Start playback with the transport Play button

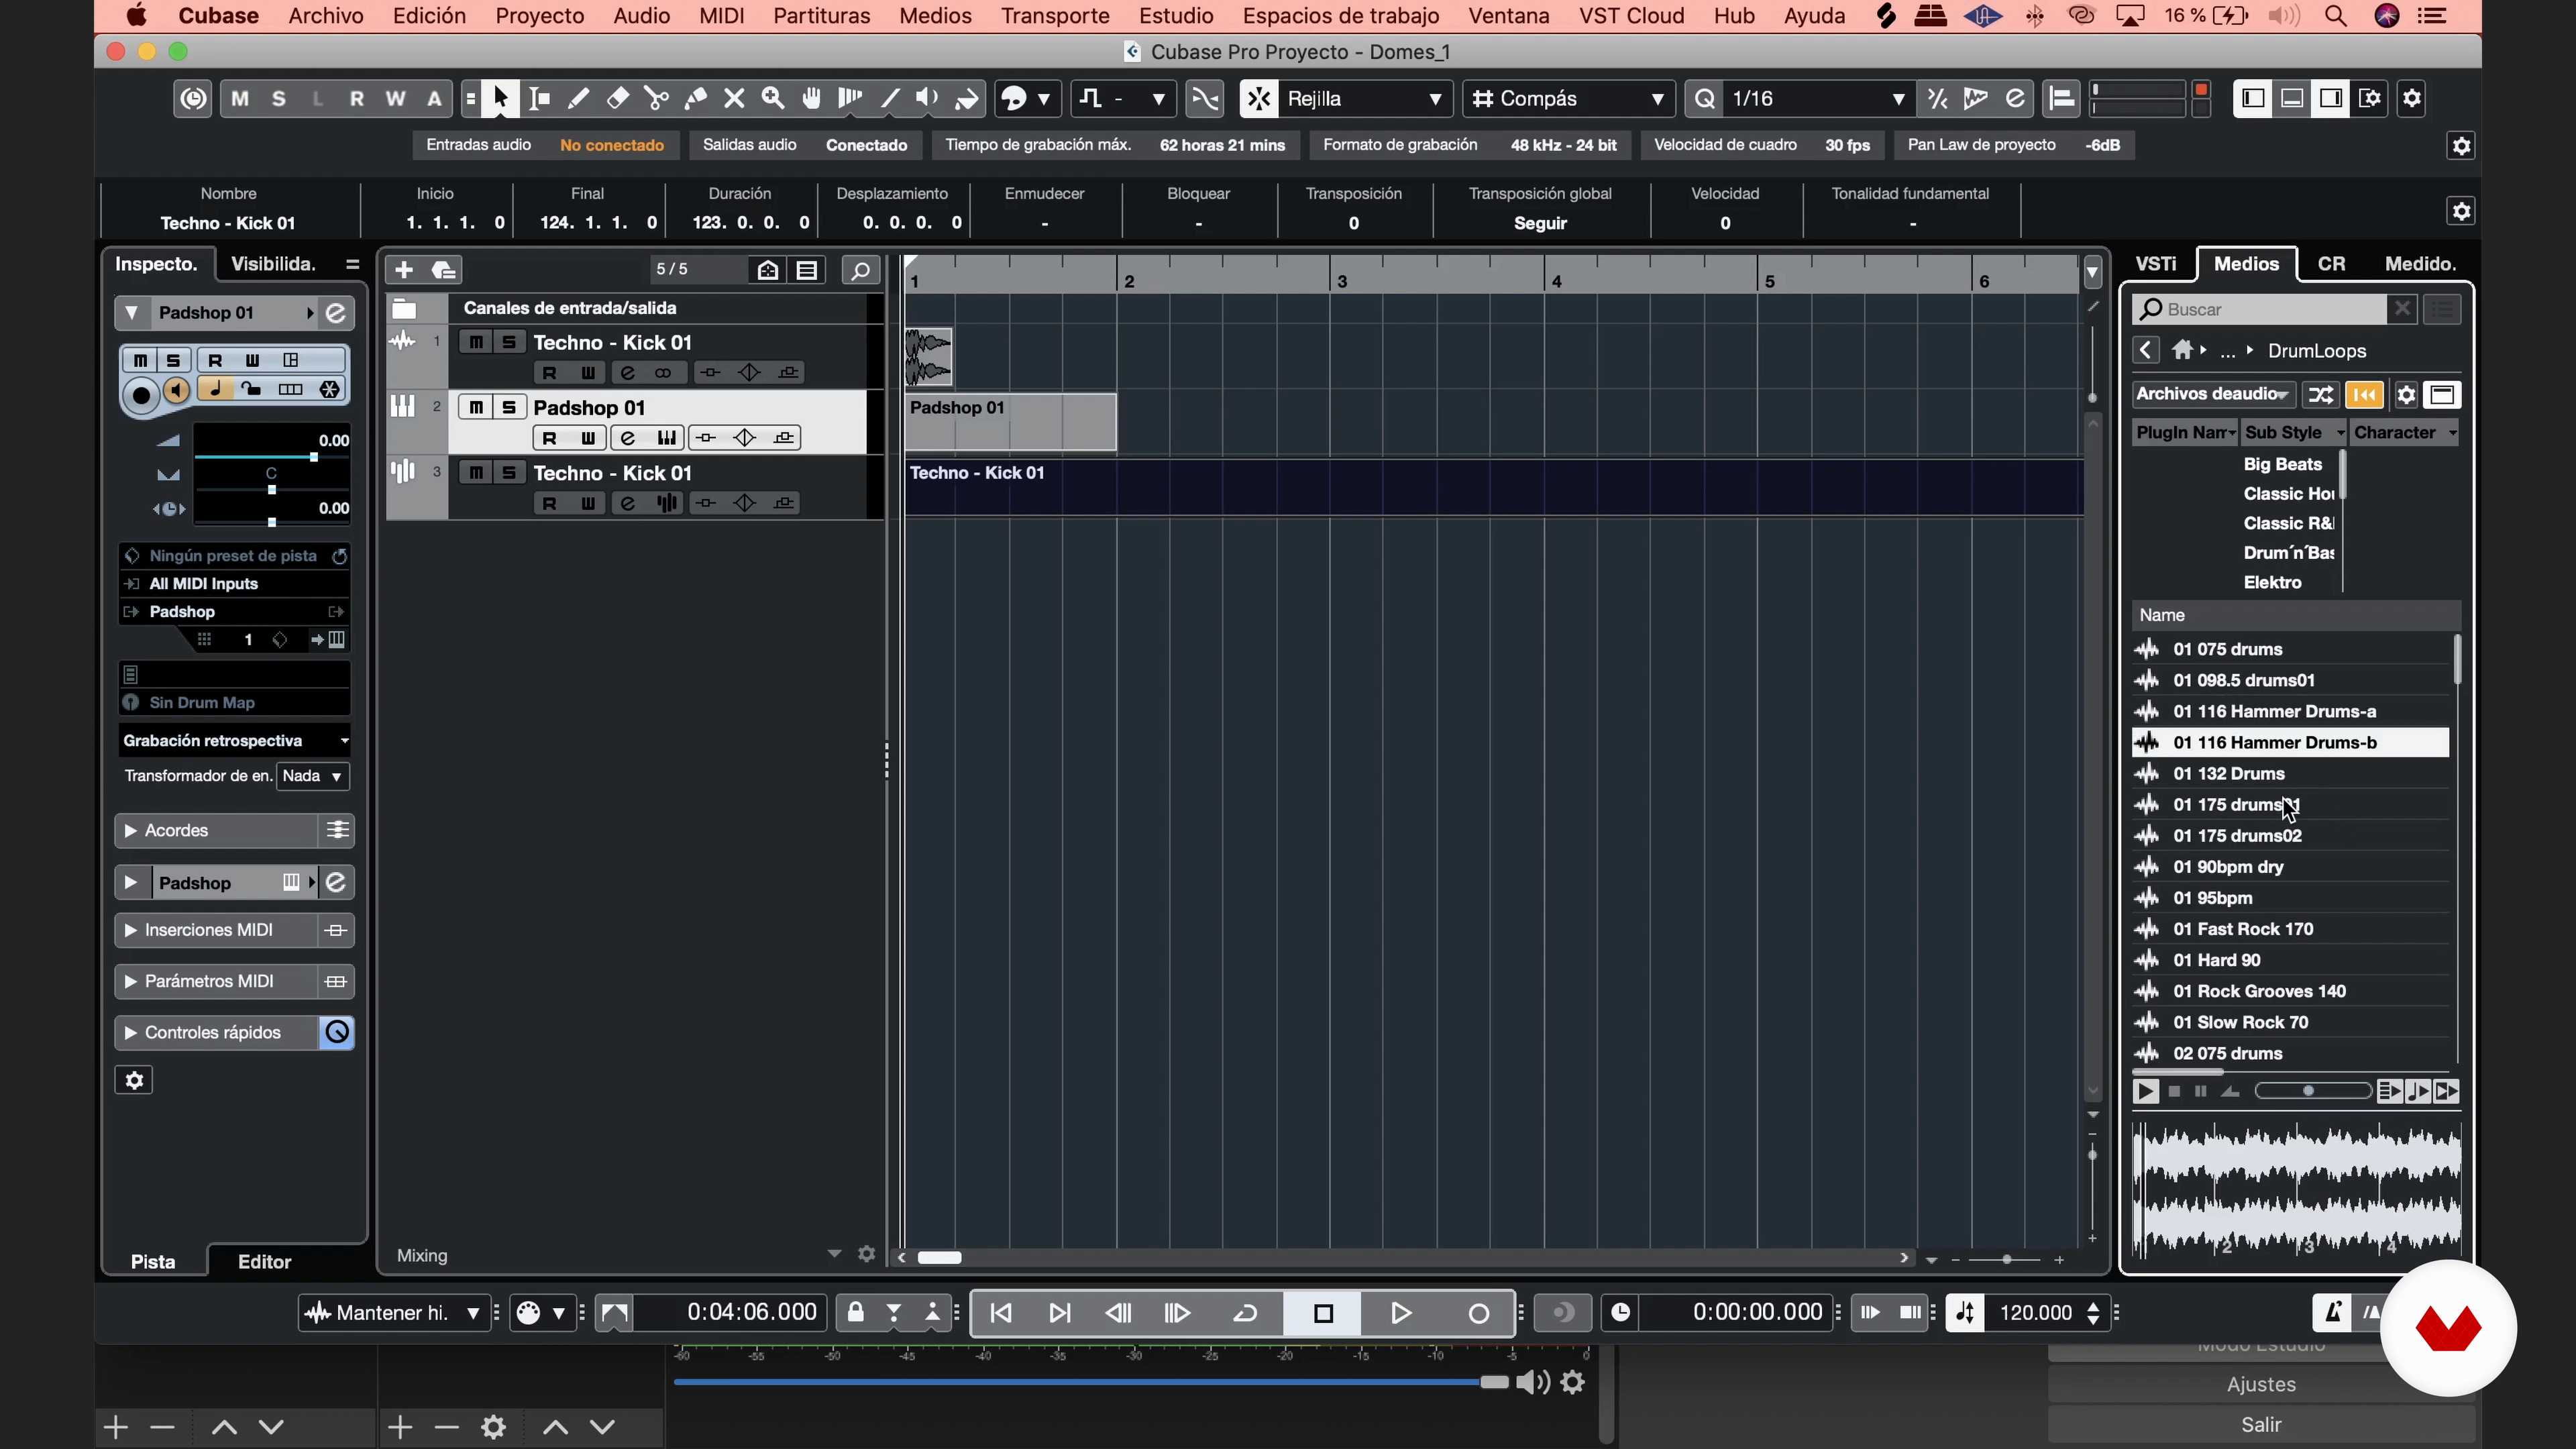1401,1313
